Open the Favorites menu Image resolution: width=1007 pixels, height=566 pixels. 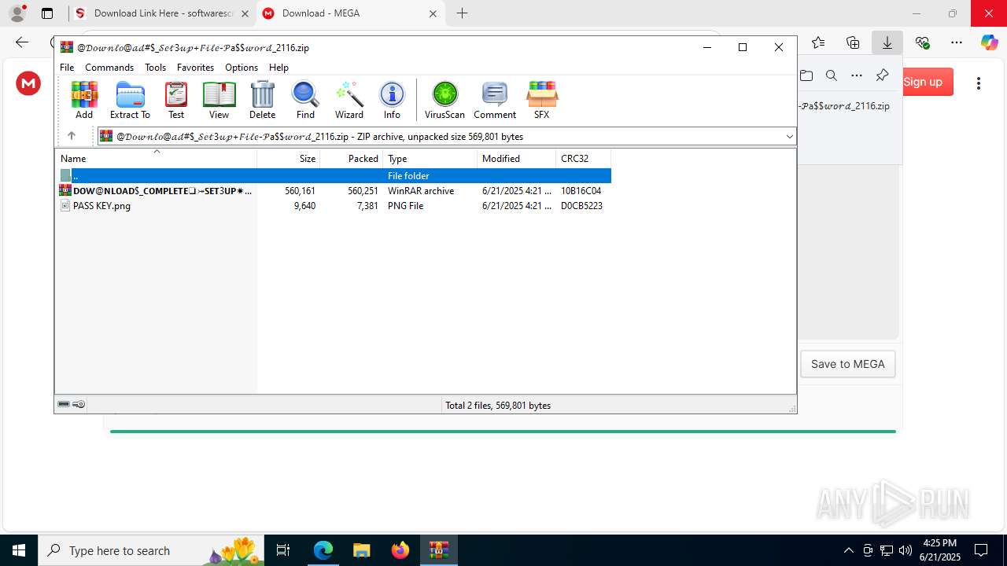pos(195,68)
